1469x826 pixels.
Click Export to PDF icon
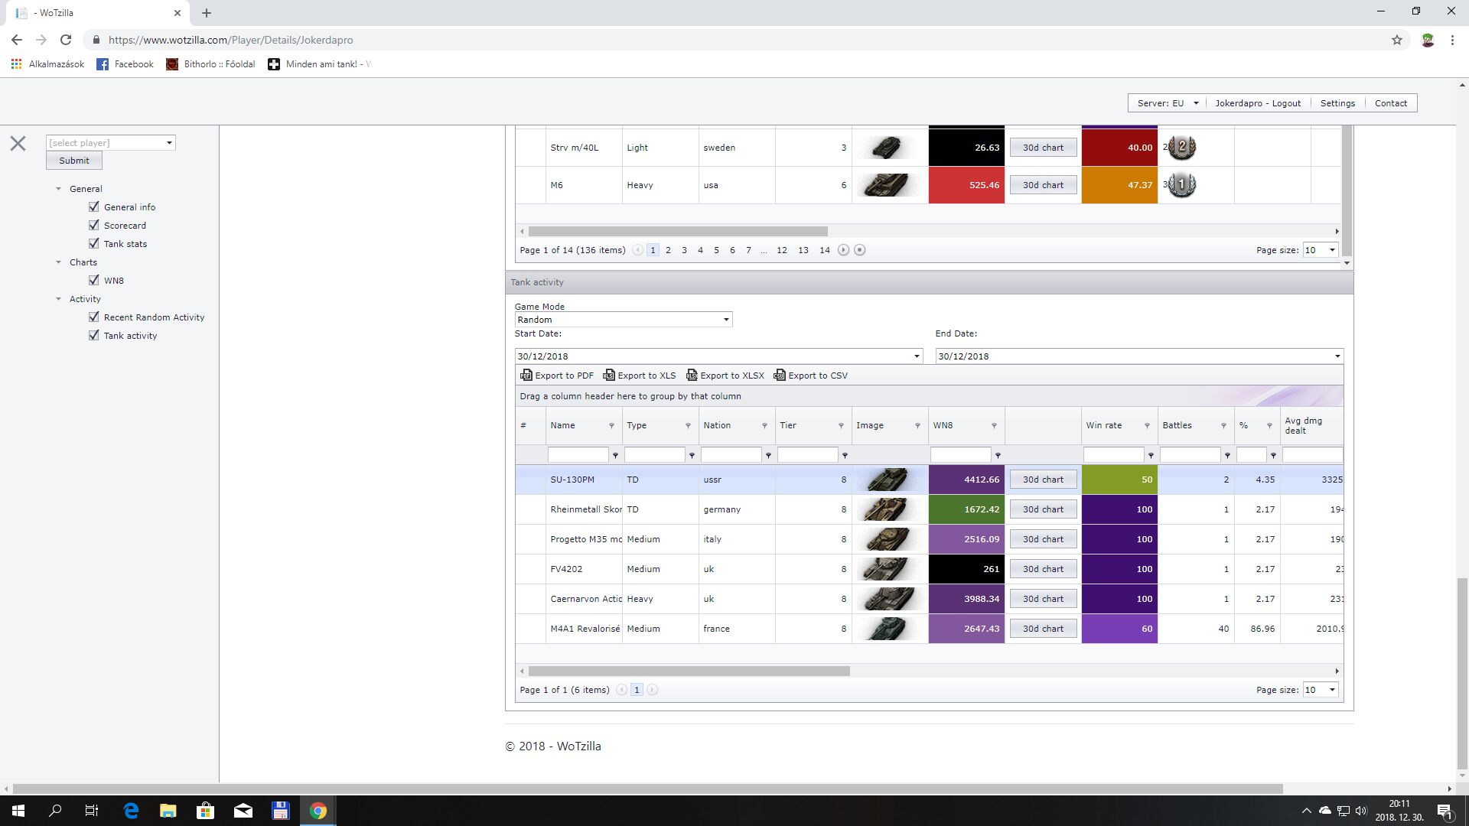(x=526, y=376)
